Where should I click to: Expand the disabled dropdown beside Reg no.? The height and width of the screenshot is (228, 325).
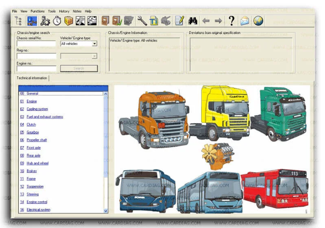[x=94, y=56]
